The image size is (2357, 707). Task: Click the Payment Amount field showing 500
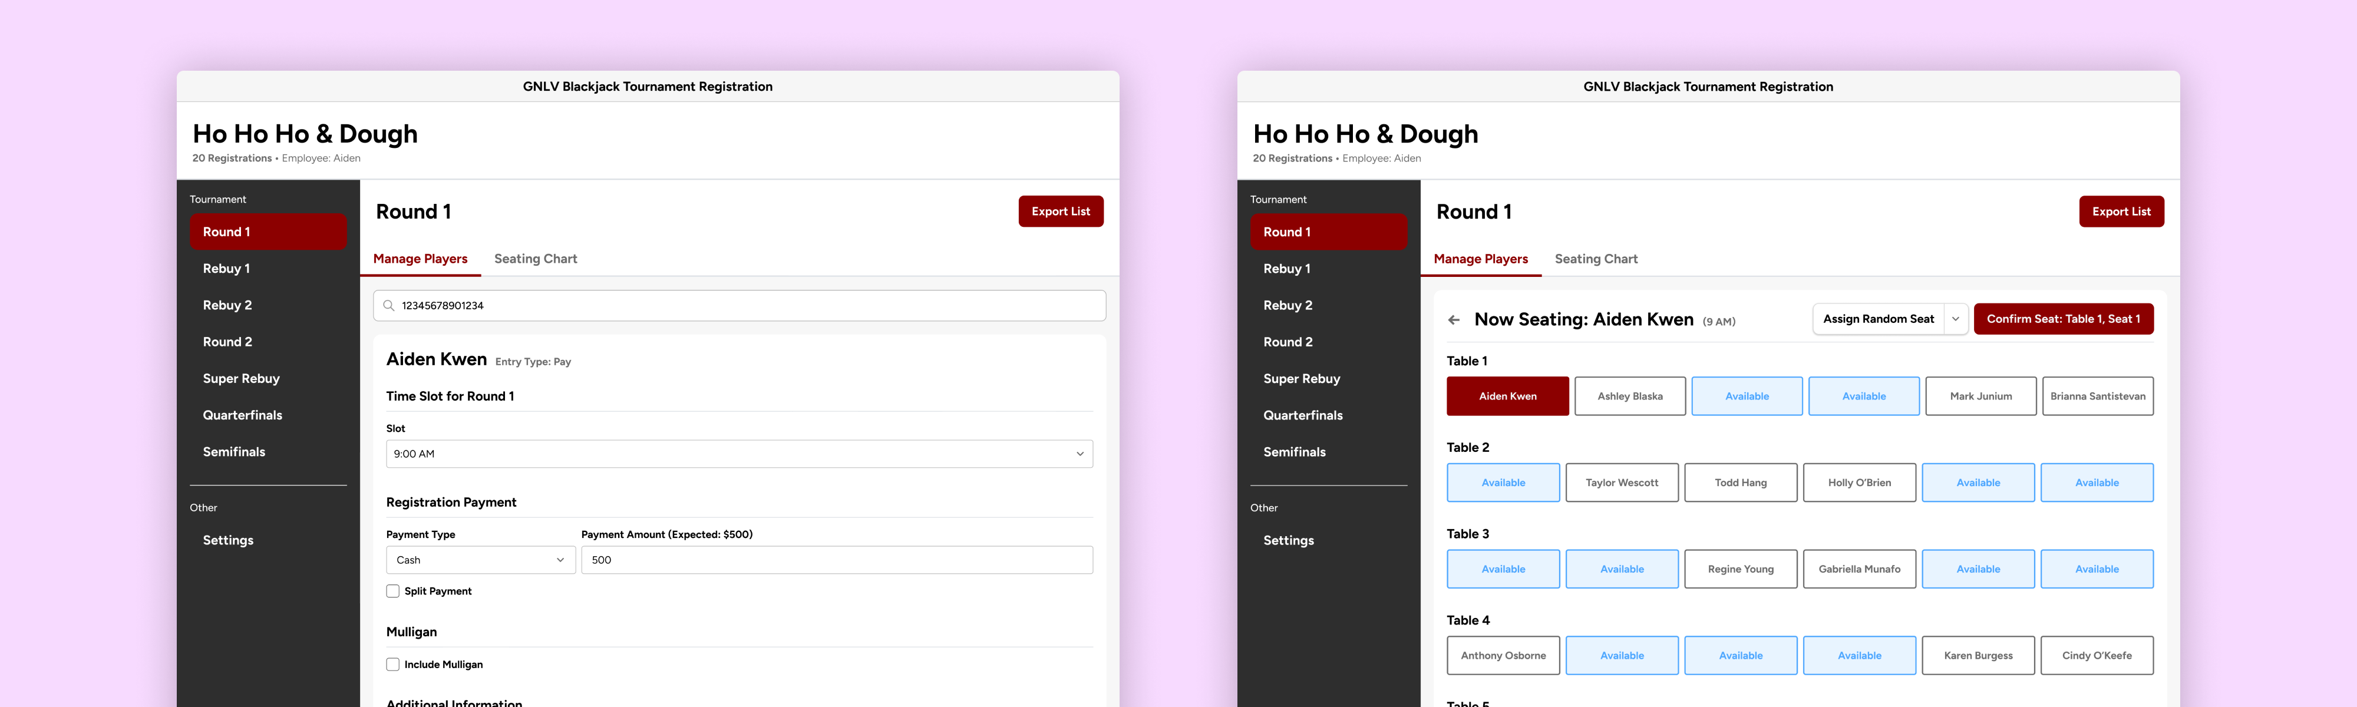click(836, 560)
